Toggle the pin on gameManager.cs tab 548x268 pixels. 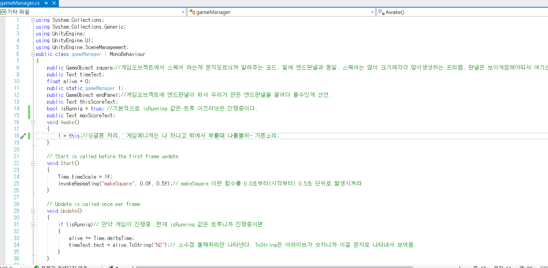[x=46, y=3]
